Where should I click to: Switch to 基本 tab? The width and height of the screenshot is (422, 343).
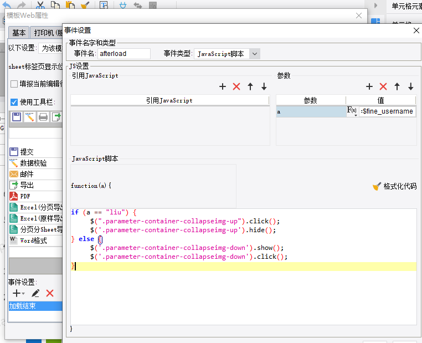pos(19,33)
